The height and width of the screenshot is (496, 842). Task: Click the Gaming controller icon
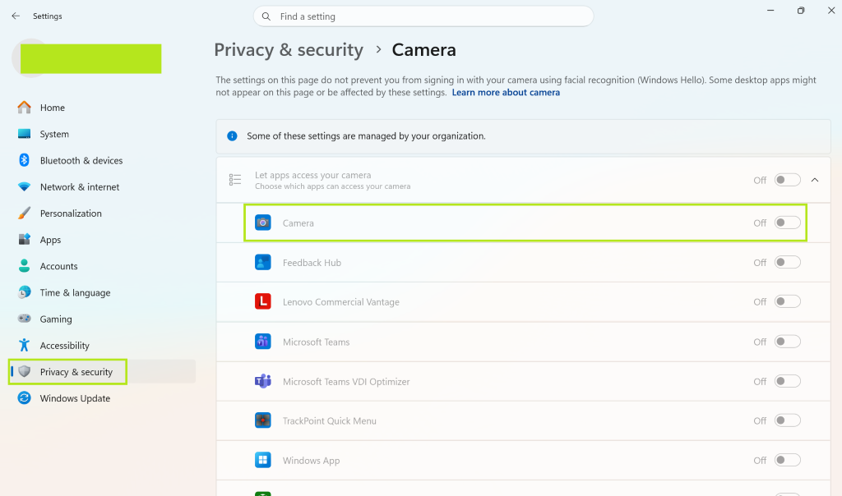coord(24,319)
